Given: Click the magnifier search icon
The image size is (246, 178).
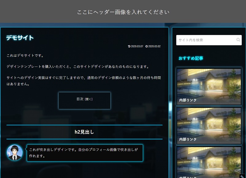Looking at the screenshot, I should 238,40.
